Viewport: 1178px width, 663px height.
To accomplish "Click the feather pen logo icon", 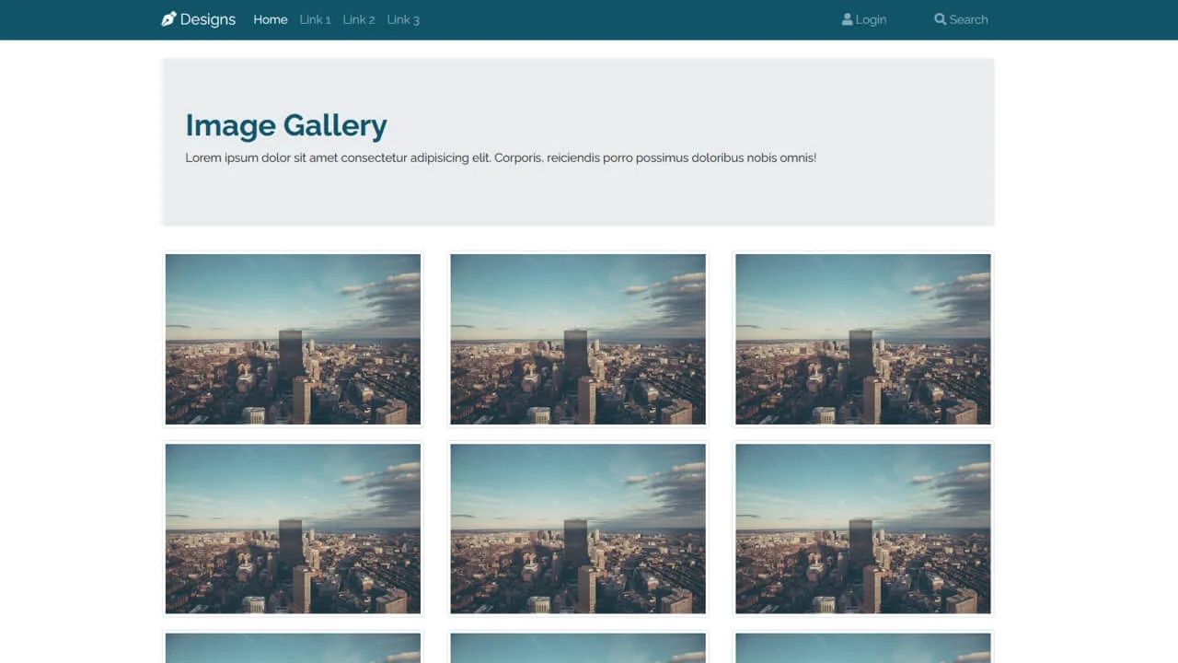I will pos(167,18).
